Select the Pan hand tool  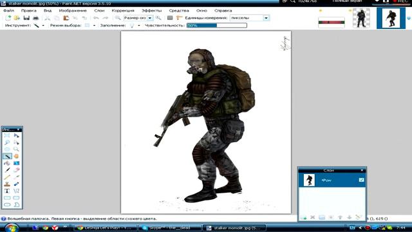pyautogui.click(x=16, y=156)
